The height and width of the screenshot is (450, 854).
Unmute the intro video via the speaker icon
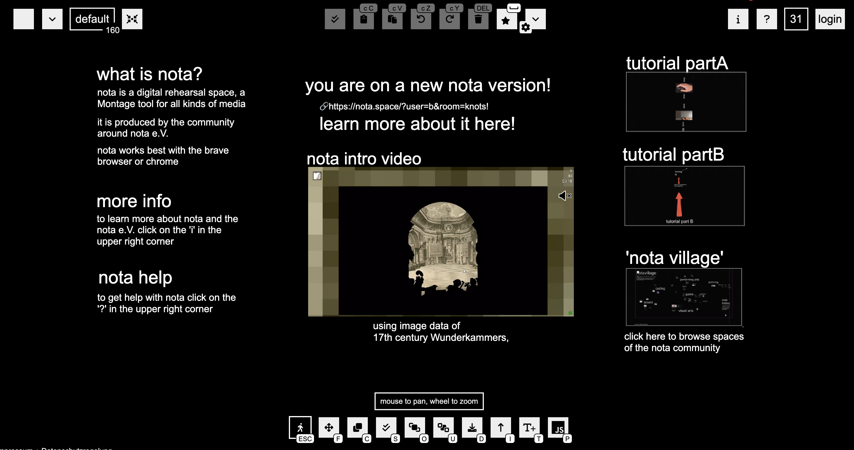[565, 196]
